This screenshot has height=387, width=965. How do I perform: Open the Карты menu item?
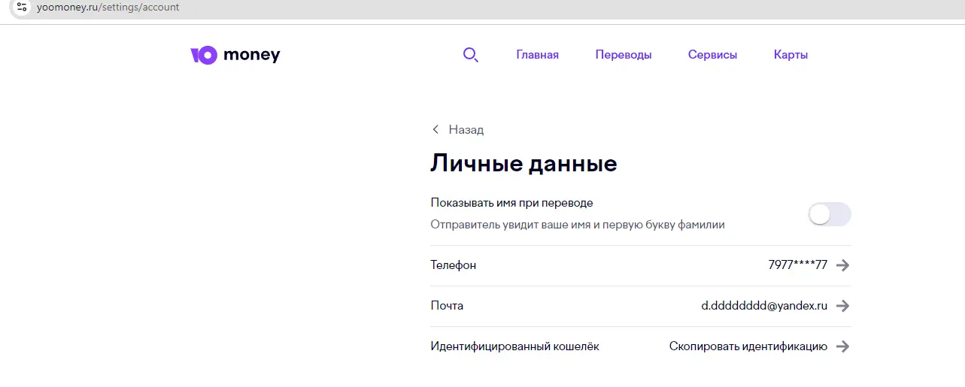click(791, 55)
